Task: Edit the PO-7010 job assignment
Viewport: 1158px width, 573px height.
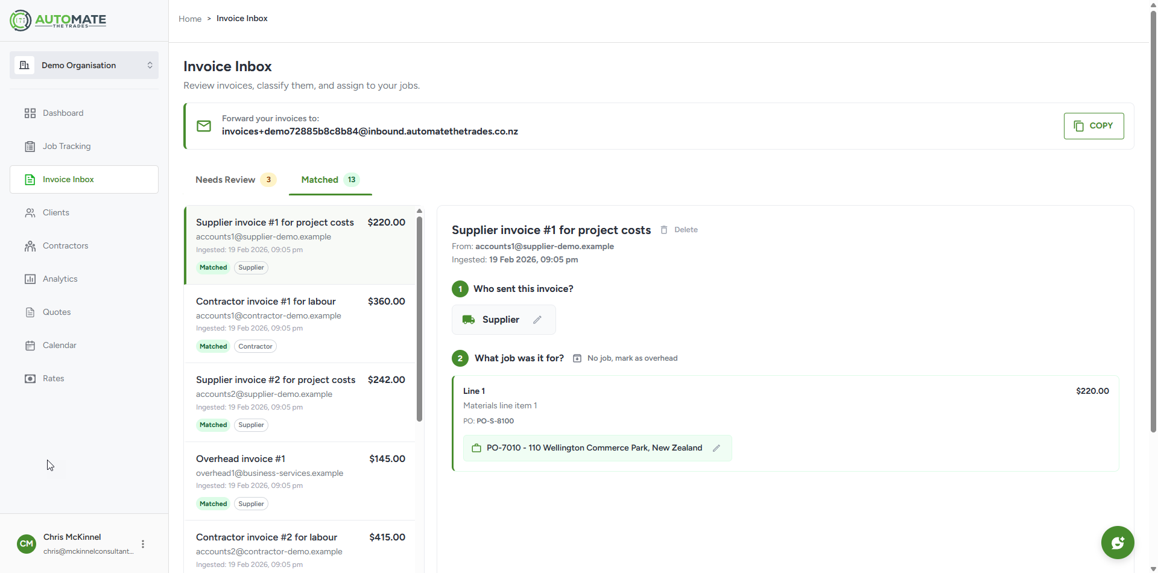Action: click(717, 448)
